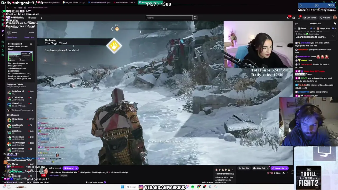Open oreokjeks1x Minecraft channel
Image resolution: width=338 pixels, height=190 pixels.
click(x=21, y=126)
